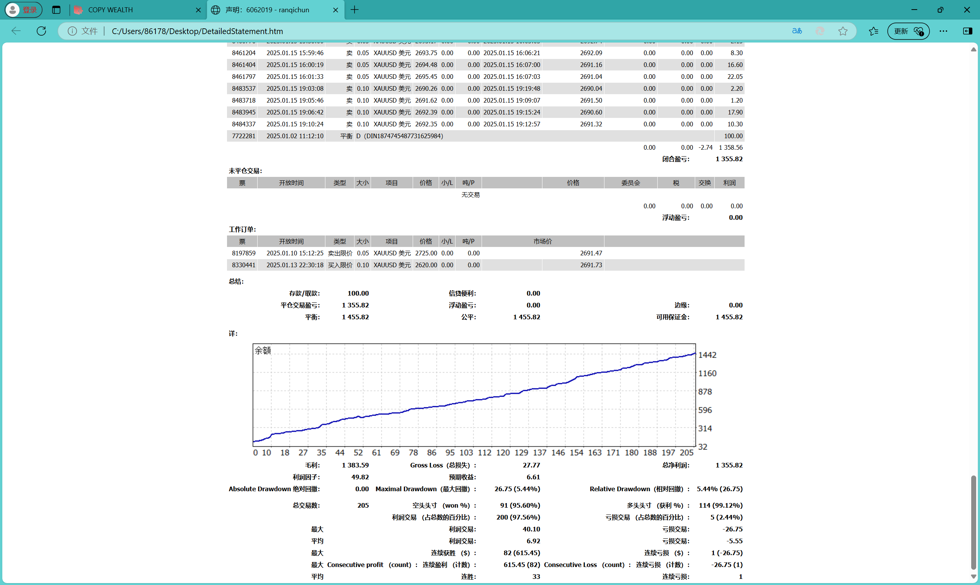Image resolution: width=980 pixels, height=585 pixels.
Task: Click the scrollbar up arrow
Action: click(973, 49)
